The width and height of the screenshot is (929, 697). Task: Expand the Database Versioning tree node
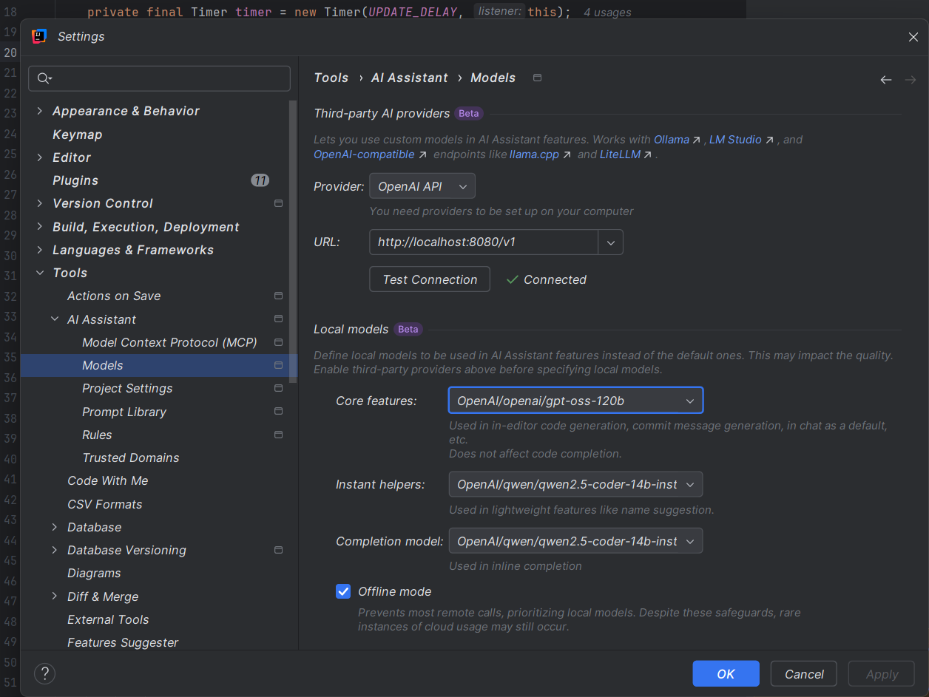(55, 550)
